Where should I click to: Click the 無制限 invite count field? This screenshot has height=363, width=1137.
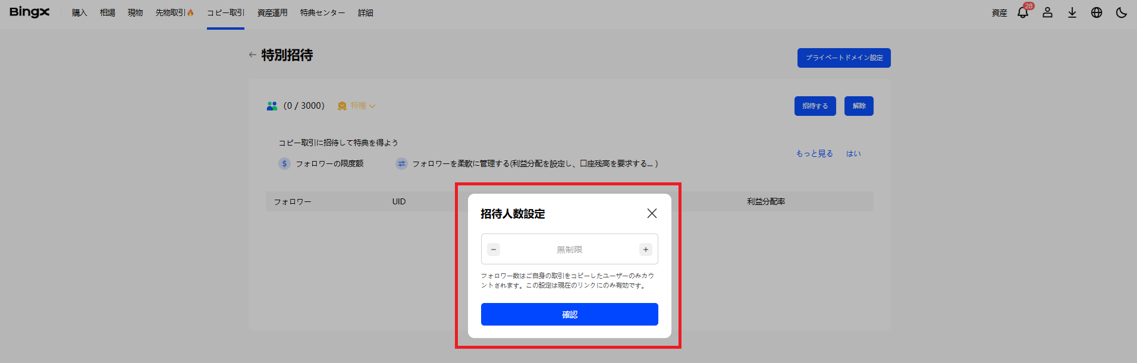pyautogui.click(x=569, y=250)
